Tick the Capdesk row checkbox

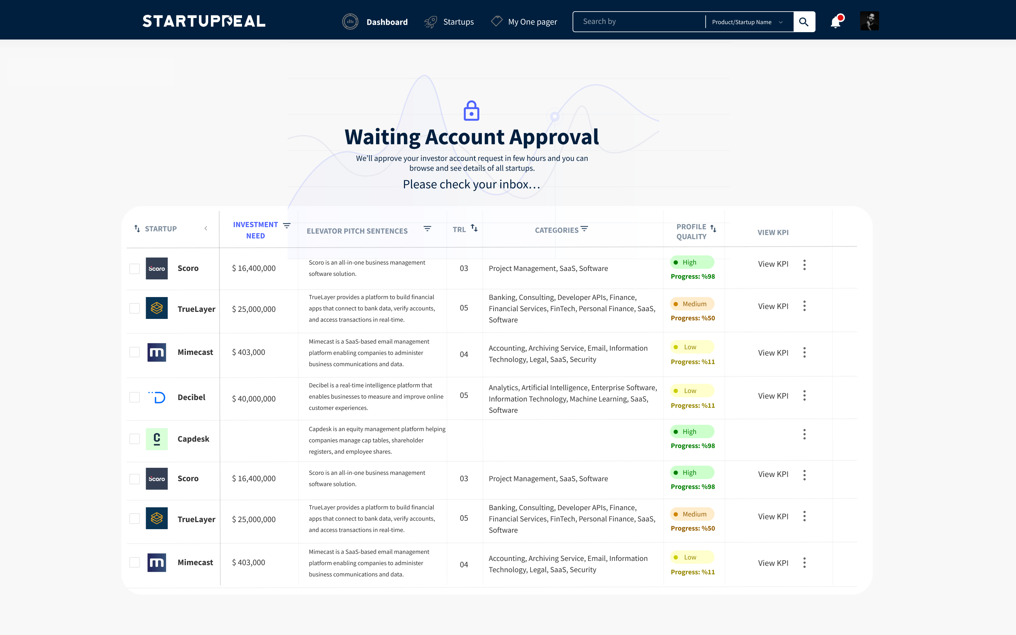point(134,439)
